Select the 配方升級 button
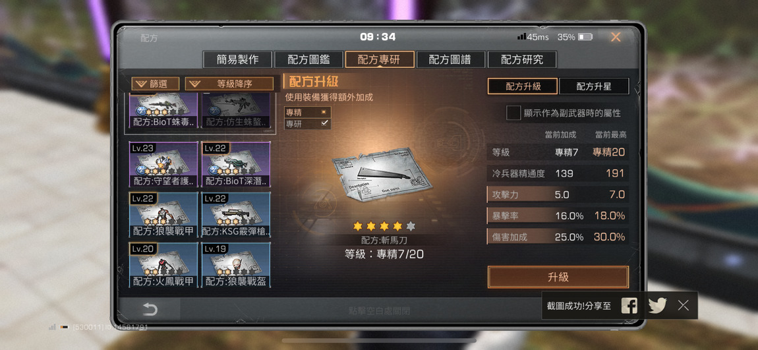This screenshot has width=758, height=350. (x=523, y=86)
